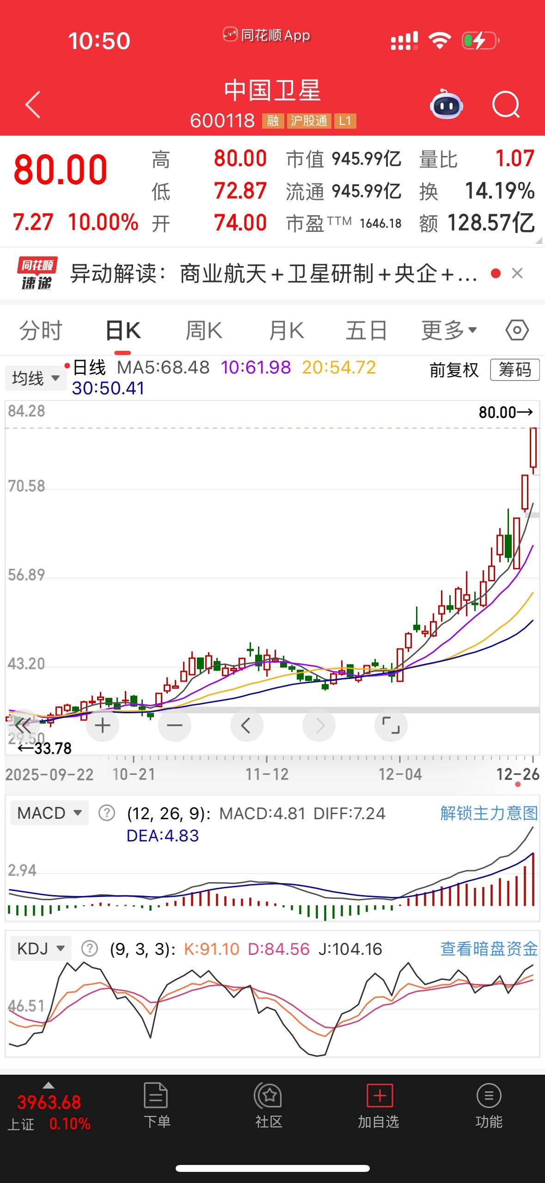Open MACD help question mark
This screenshot has height=1183, width=545.
(x=107, y=813)
